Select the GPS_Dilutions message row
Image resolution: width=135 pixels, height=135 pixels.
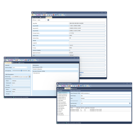tap(63, 107)
